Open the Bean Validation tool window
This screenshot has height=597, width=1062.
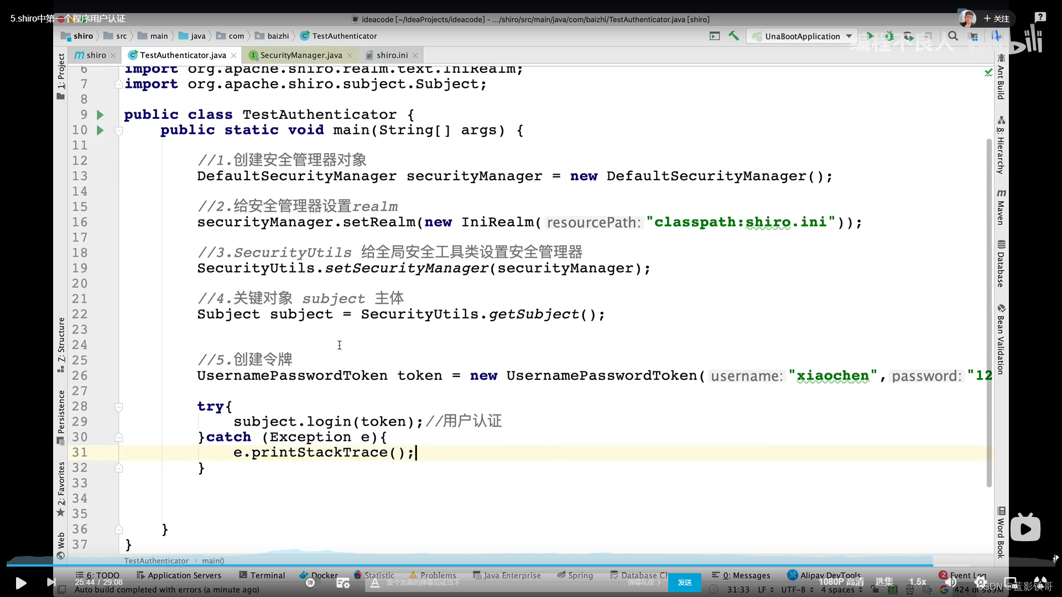click(x=1001, y=339)
